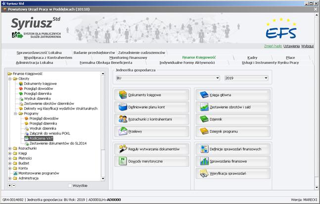This screenshot has height=204, width=320.
Task: Click tree panel scrollbar up arrow
Action: (x=103, y=74)
